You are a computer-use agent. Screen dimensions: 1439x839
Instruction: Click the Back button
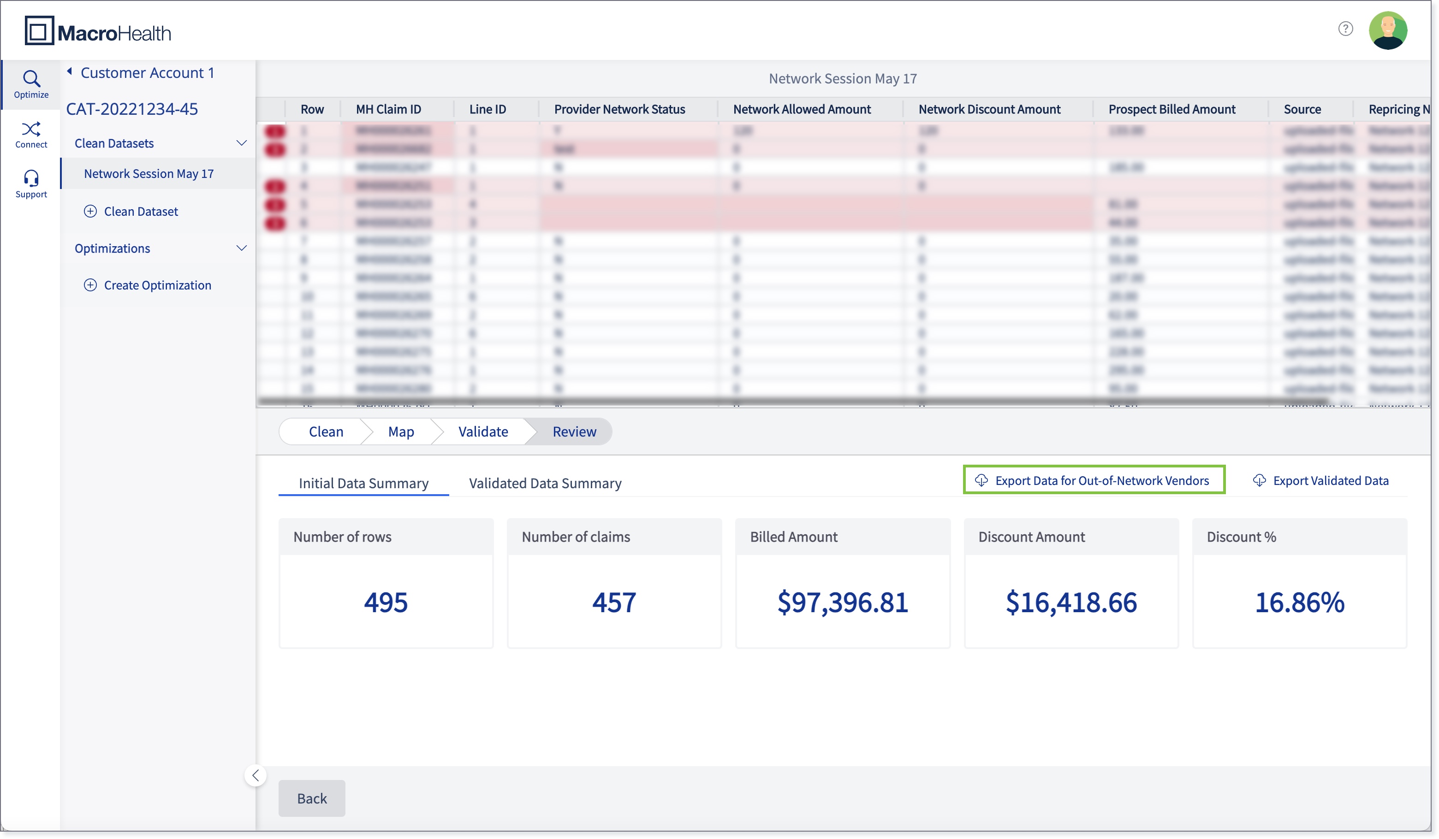tap(312, 798)
